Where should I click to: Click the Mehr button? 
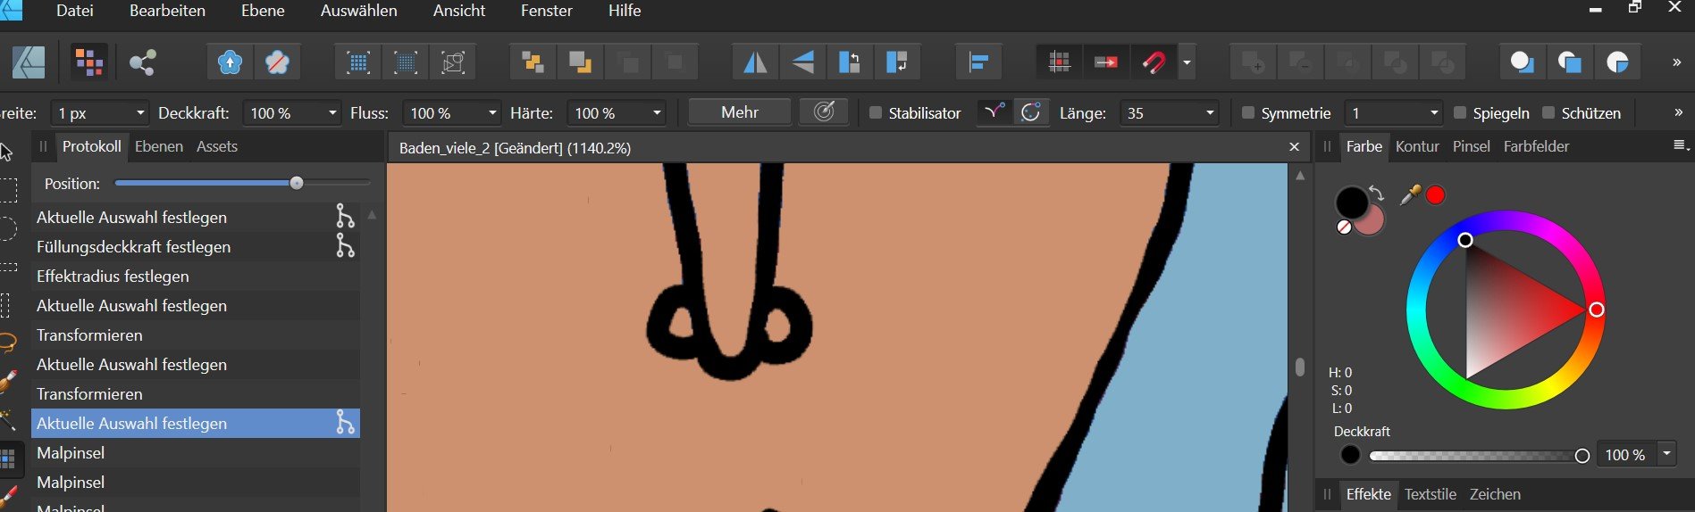(x=740, y=112)
